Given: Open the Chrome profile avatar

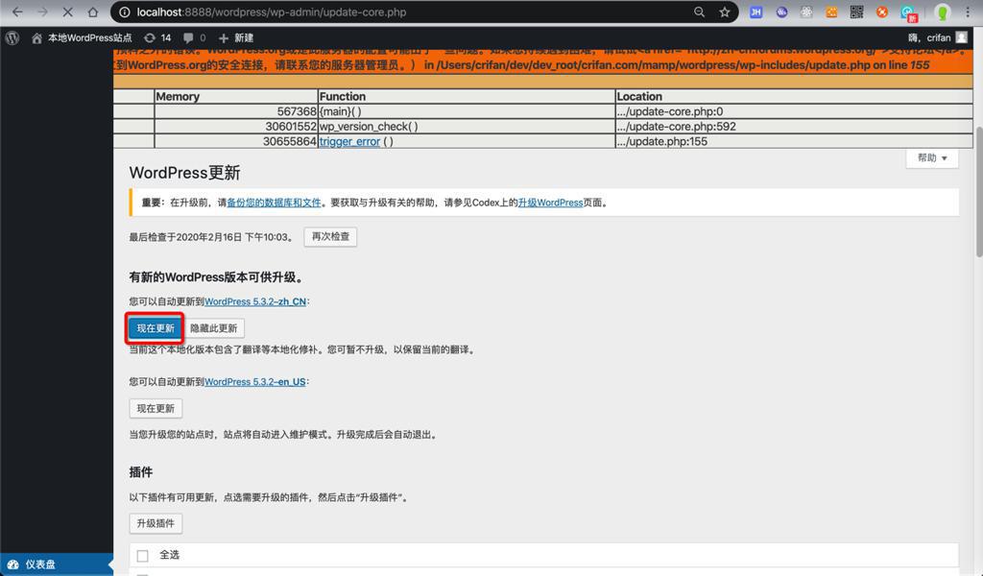Looking at the screenshot, I should coord(942,12).
